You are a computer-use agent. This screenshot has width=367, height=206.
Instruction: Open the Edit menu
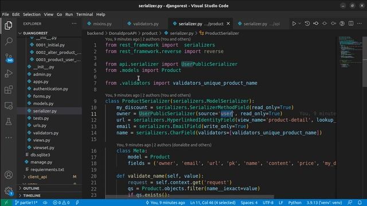coord(16,14)
